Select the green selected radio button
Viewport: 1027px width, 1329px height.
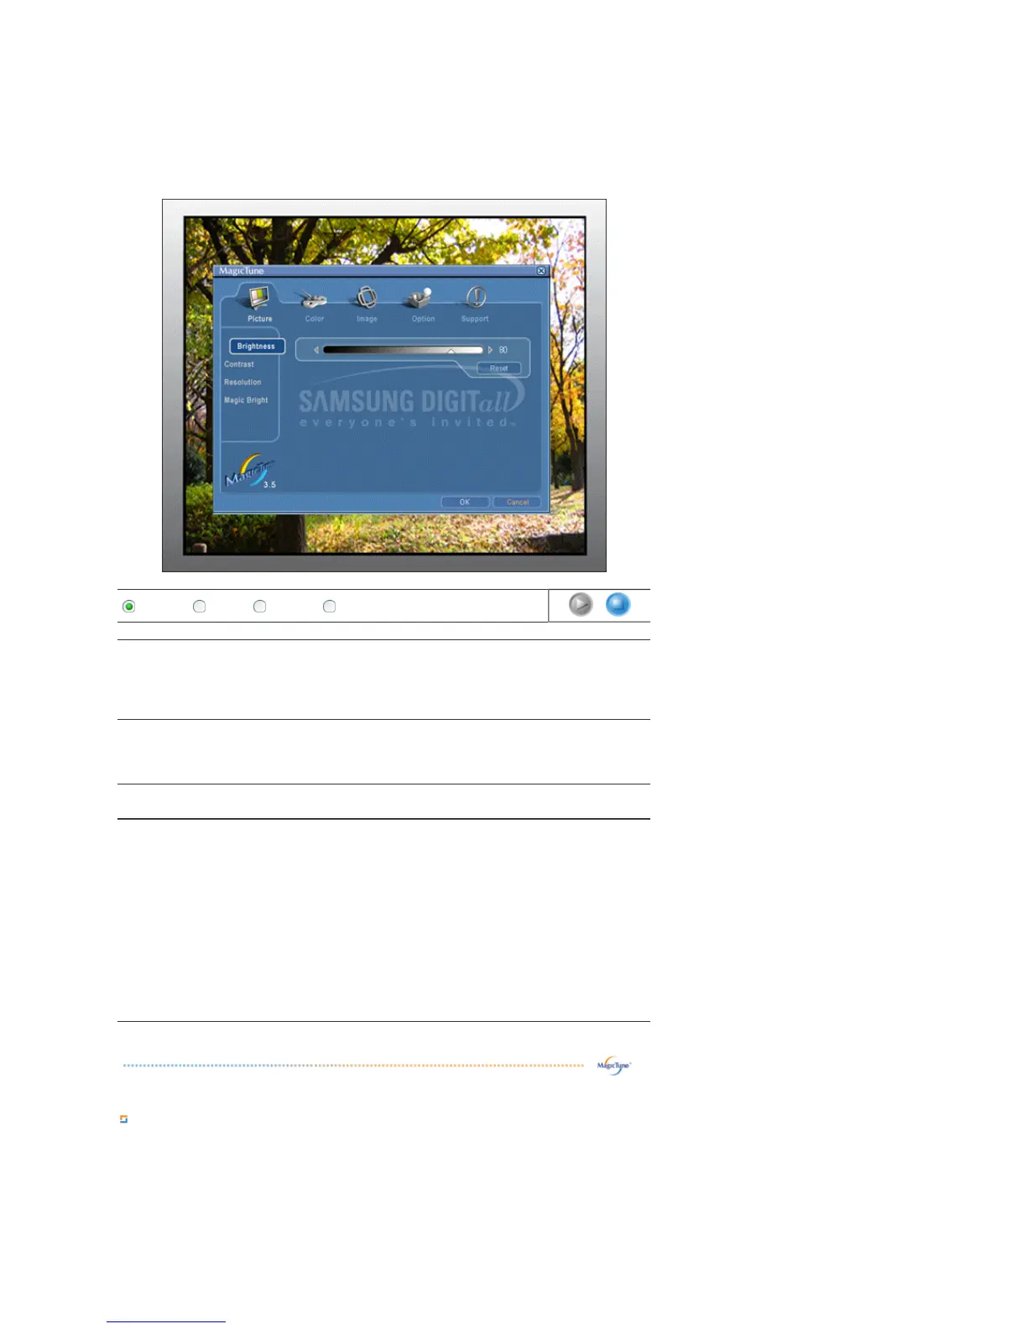(x=129, y=606)
